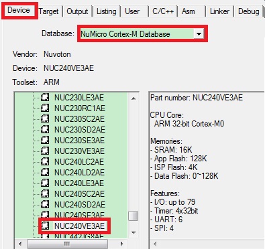Switch to the Target tab

click(x=48, y=11)
